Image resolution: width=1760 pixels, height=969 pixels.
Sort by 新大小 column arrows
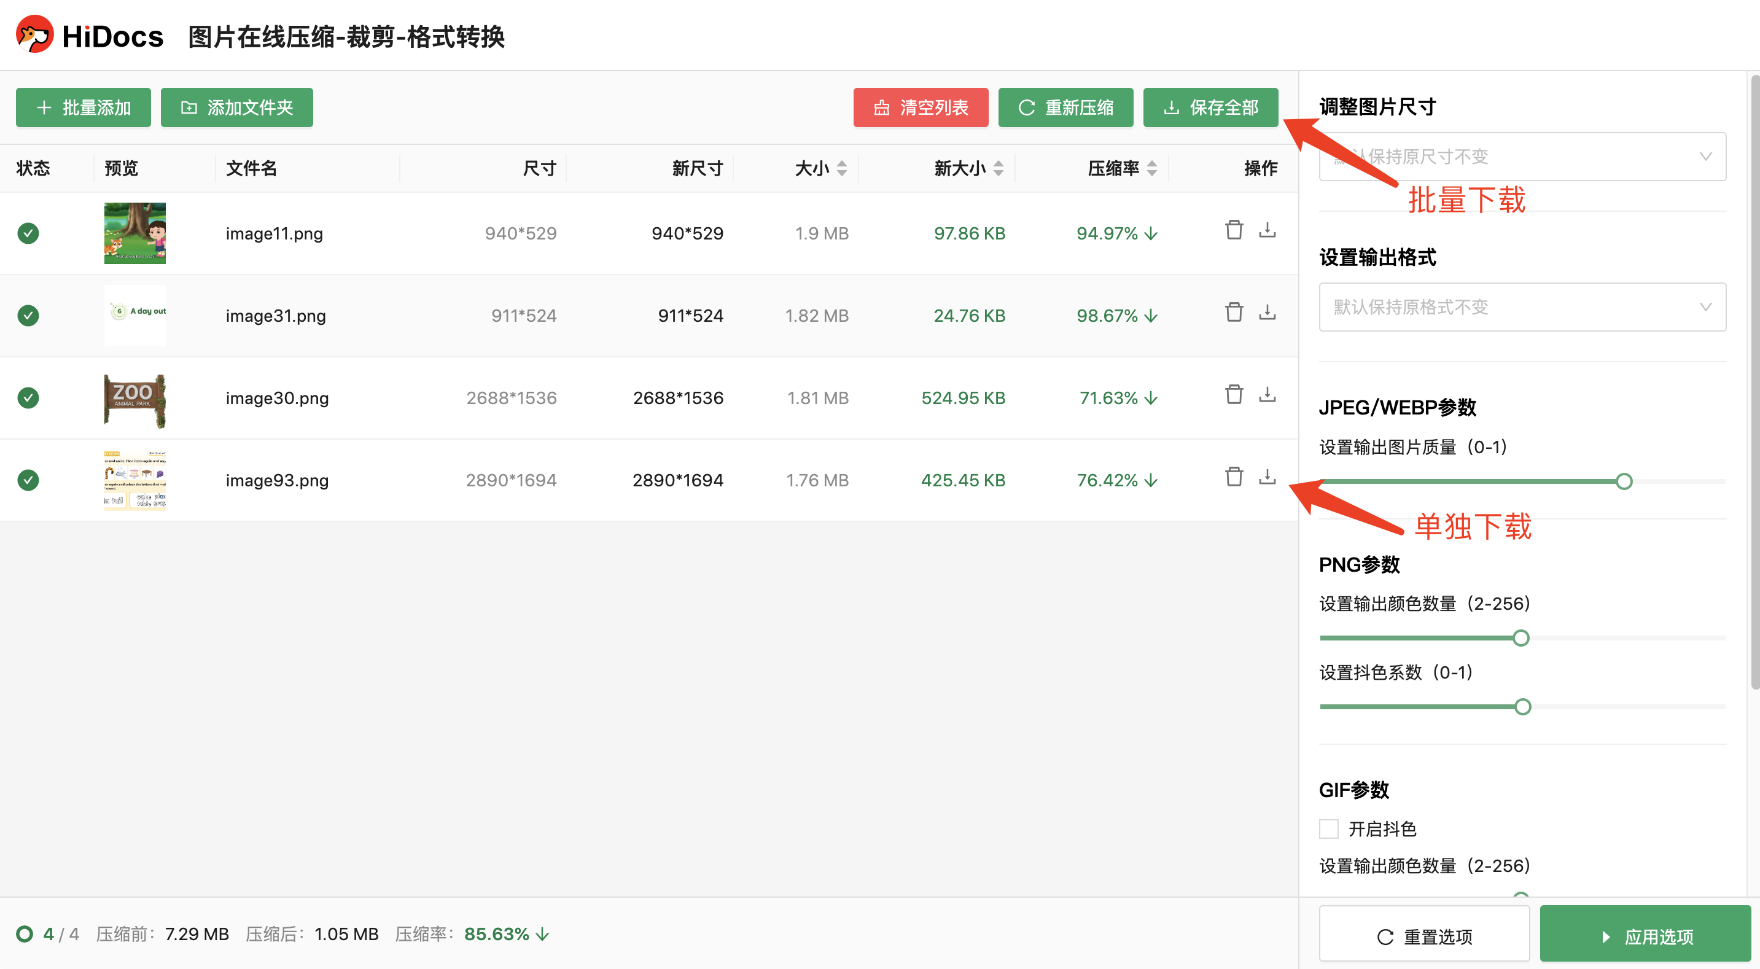click(998, 168)
